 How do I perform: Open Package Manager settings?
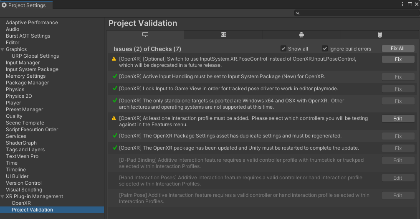tap(27, 83)
